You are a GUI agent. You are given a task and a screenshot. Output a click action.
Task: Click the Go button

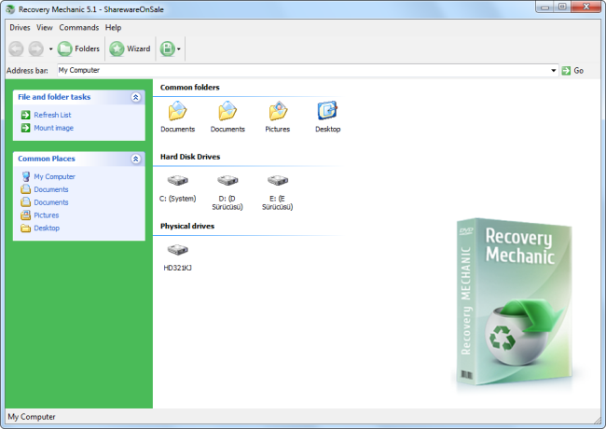pyautogui.click(x=572, y=70)
